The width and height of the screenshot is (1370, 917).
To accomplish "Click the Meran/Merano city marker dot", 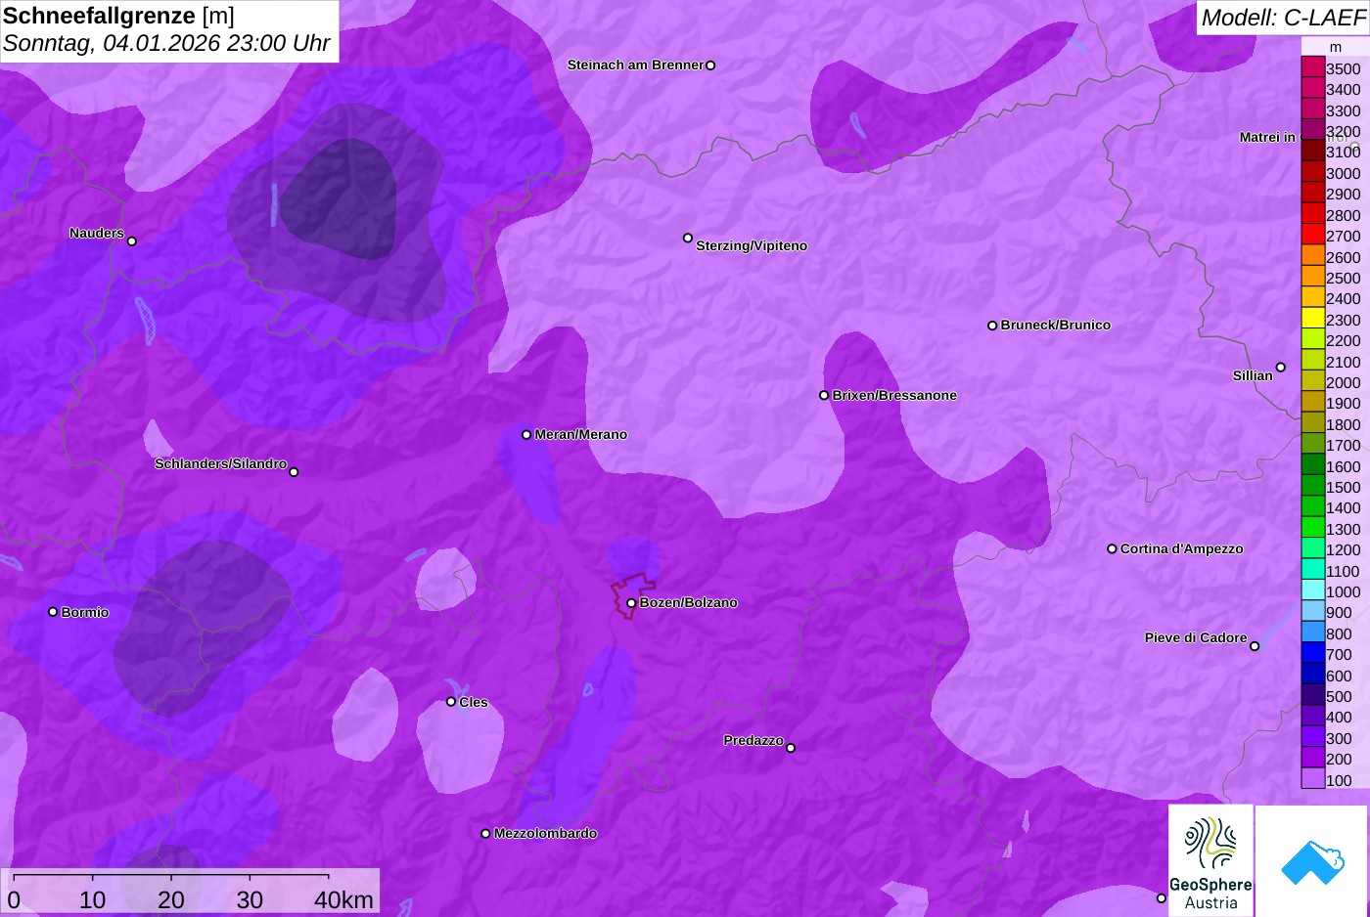I will 526,434.
